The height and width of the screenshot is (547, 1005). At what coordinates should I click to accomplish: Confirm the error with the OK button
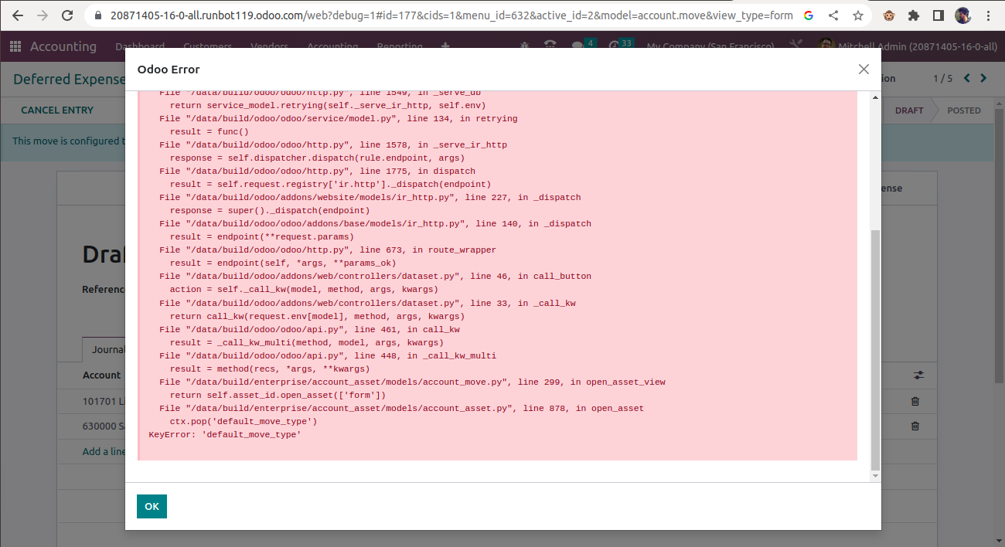tap(152, 506)
